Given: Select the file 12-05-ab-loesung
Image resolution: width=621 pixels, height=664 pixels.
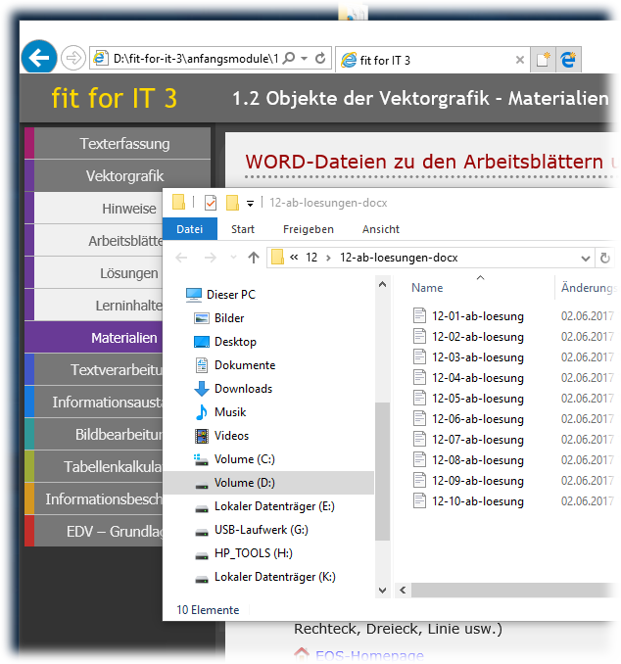Looking at the screenshot, I should (477, 399).
